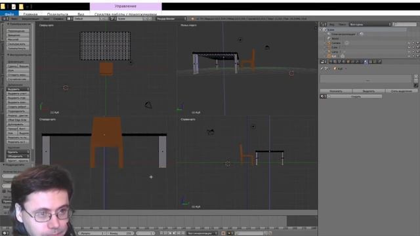Open the Вид menu in outliner header
This screenshot has width=420, height=236.
click(x=331, y=24)
